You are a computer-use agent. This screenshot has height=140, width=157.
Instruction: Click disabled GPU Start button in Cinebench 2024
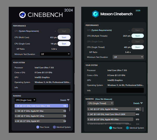[x=64, y=31]
